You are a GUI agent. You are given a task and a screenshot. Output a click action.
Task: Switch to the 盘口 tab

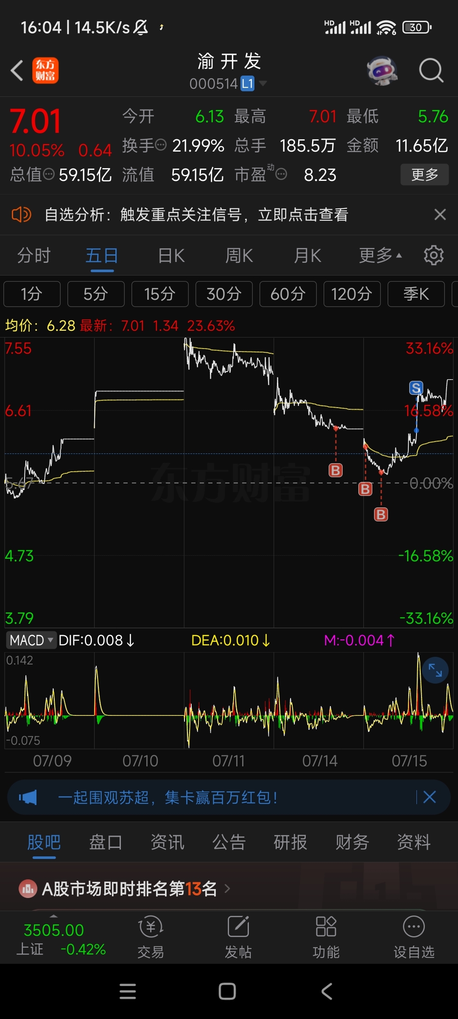[x=106, y=842]
